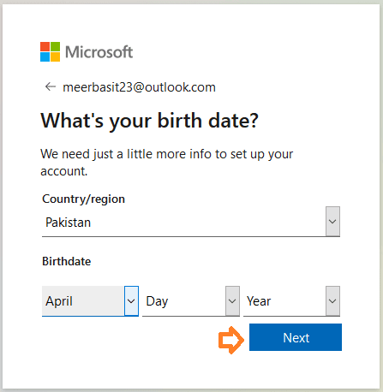Click the Next button
This screenshot has width=383, height=392.
(x=296, y=337)
